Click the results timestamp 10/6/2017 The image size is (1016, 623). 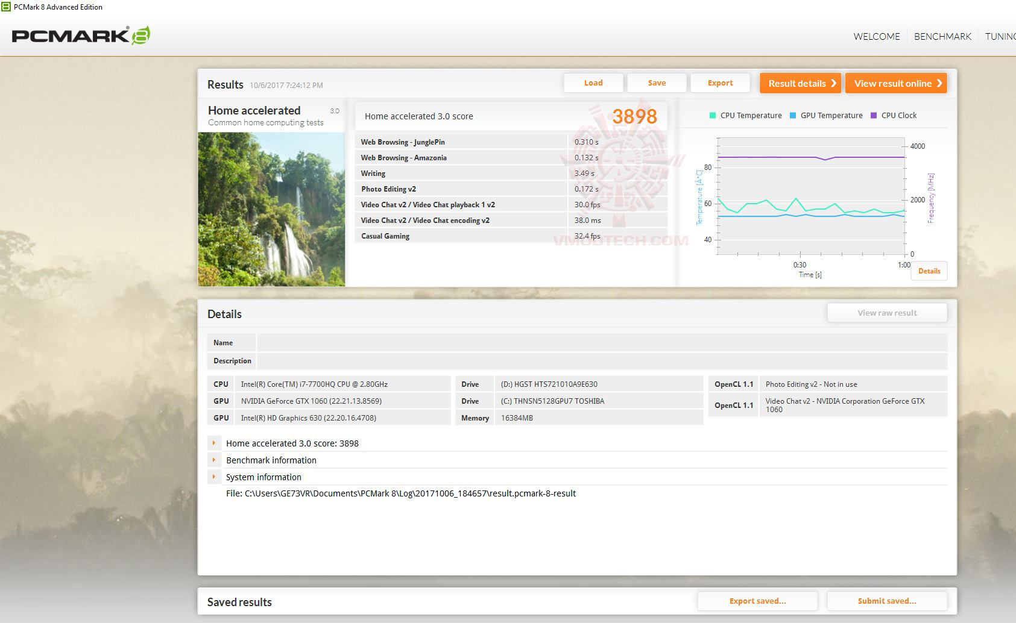tap(286, 86)
